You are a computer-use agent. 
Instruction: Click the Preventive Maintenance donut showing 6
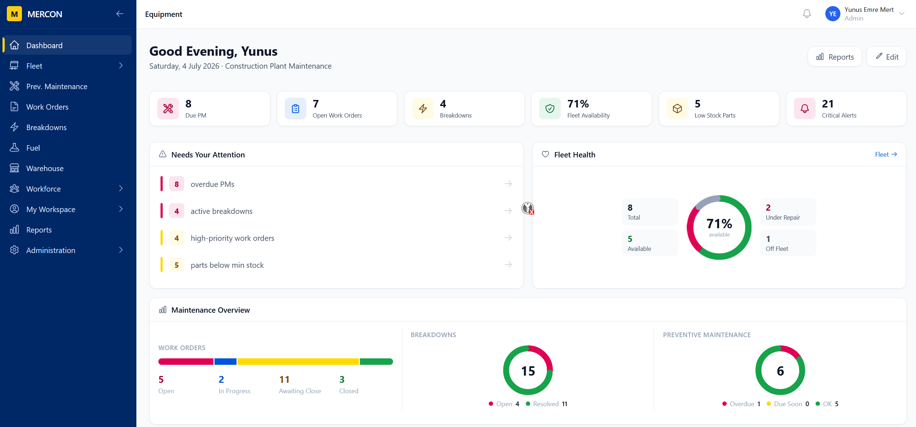click(x=780, y=370)
